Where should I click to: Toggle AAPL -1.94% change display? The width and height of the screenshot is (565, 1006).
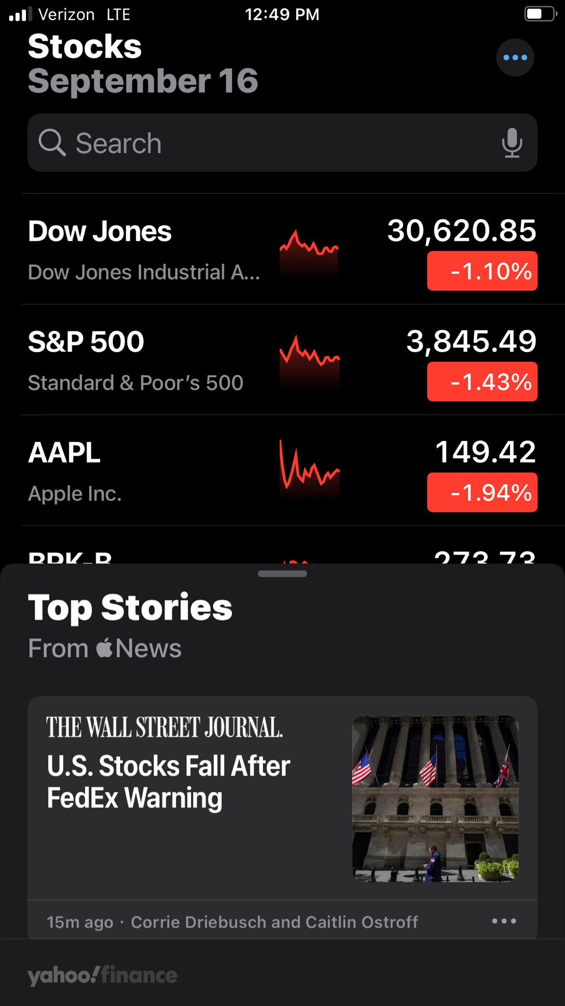tap(482, 492)
